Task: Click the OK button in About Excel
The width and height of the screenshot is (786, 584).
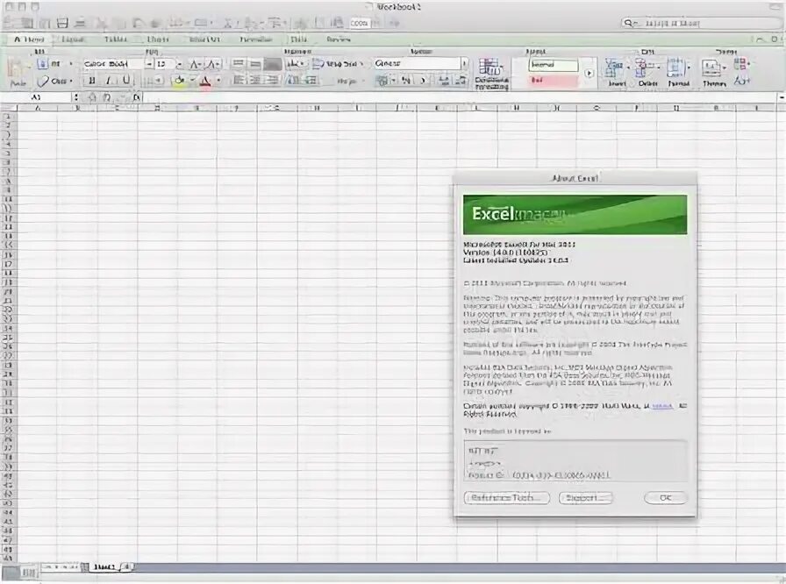Action: (x=666, y=497)
